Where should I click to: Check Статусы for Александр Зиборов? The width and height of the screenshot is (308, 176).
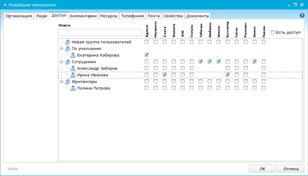click(x=192, y=68)
